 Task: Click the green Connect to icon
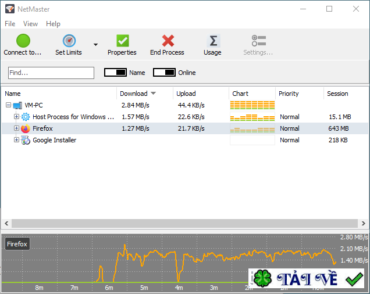click(x=23, y=41)
